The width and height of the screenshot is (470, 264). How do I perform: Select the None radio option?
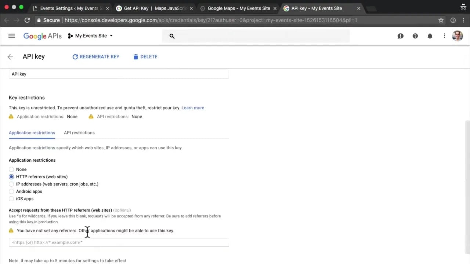point(11,169)
